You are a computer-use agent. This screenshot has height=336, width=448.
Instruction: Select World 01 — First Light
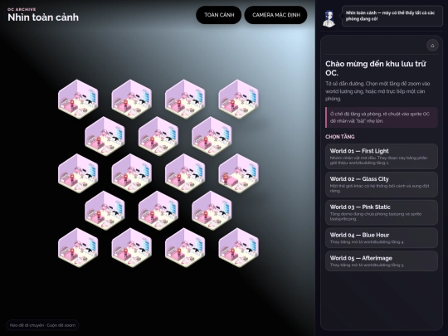(382, 156)
